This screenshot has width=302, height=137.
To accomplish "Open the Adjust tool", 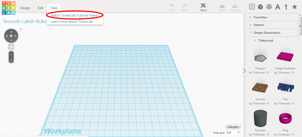I will tap(203, 7).
